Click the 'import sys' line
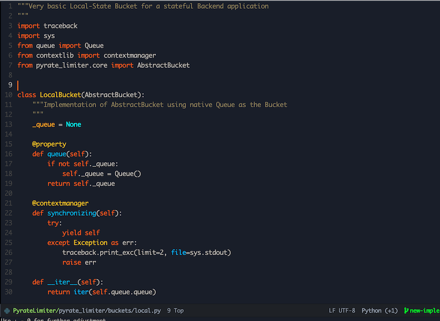Screen dimensions: 440x321 36,36
